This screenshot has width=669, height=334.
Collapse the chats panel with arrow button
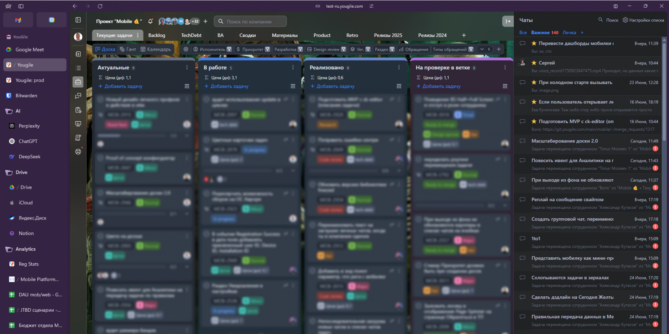pos(508,21)
